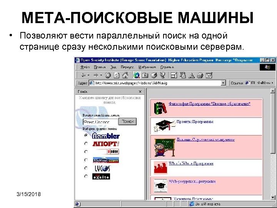Close the Поиск side panel

[x=140, y=91]
